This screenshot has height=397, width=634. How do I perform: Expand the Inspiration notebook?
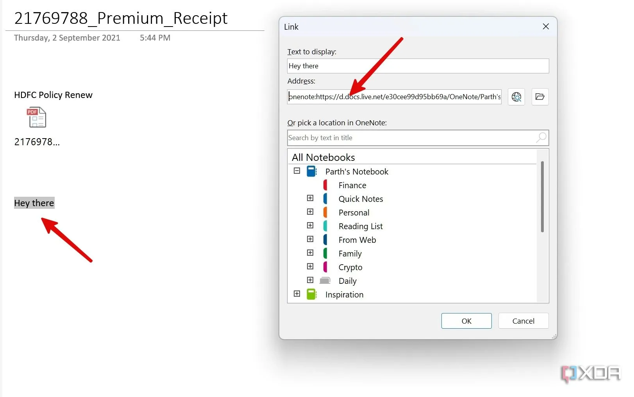click(x=297, y=294)
